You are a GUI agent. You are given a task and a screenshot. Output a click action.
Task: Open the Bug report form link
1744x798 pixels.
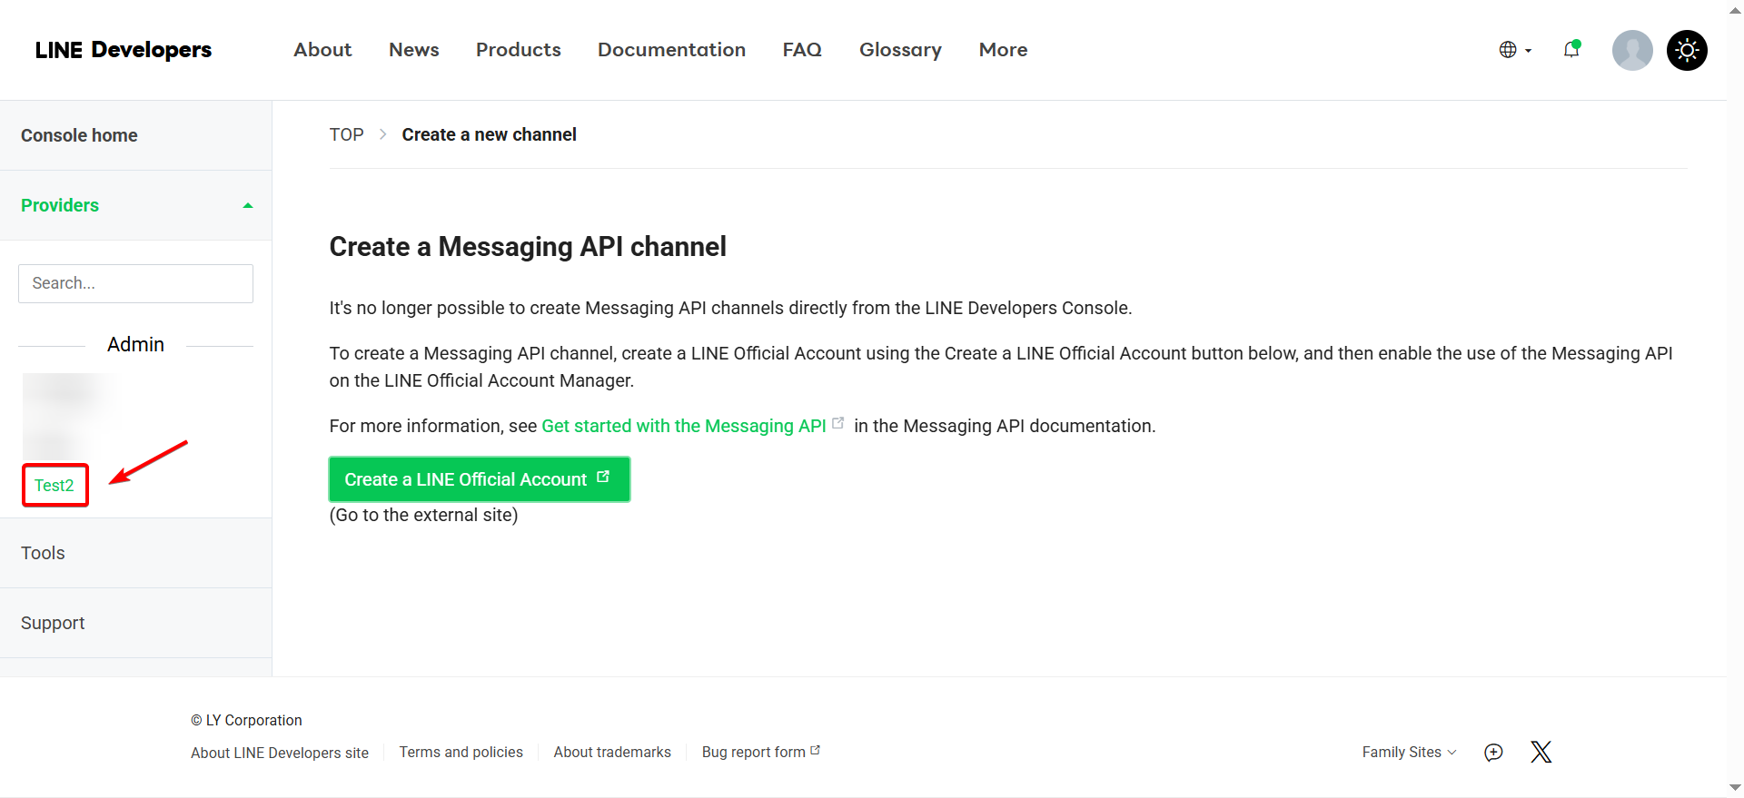point(760,752)
